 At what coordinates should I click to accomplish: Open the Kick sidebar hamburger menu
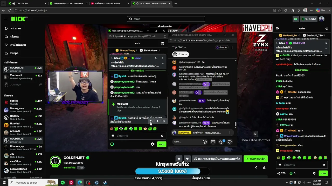coord(6,19)
